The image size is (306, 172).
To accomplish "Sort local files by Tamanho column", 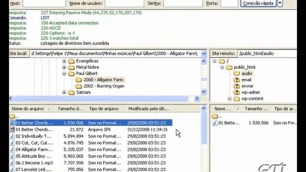I will pyautogui.click(x=70, y=109).
